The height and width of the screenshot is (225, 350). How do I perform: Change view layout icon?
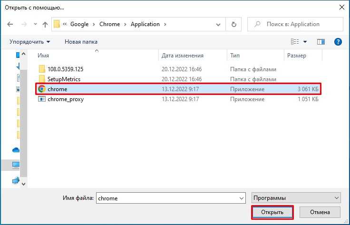(295, 42)
